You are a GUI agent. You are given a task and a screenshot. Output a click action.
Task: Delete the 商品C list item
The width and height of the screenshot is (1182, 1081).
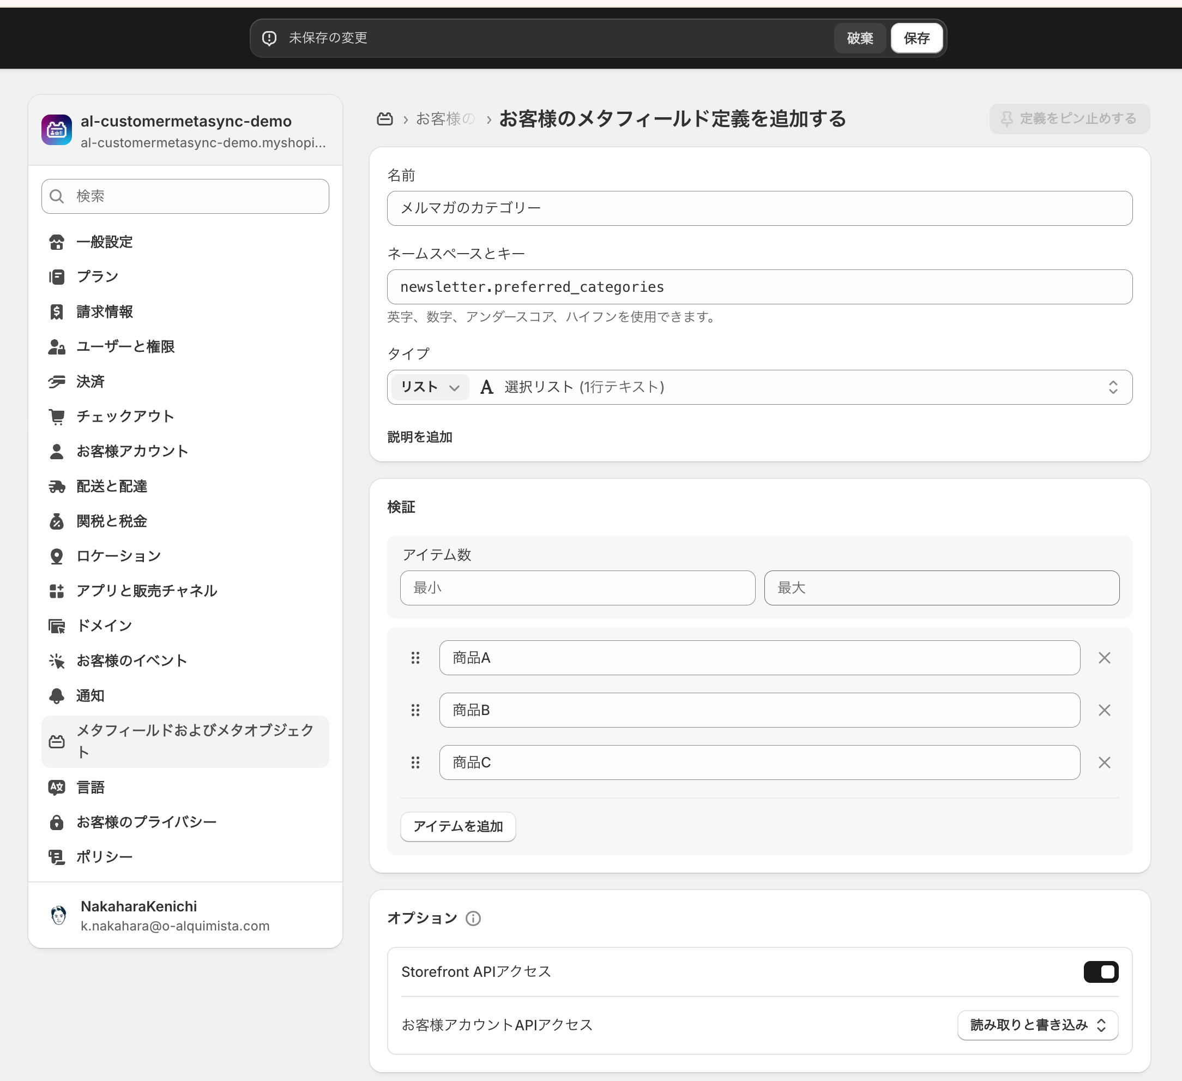(x=1104, y=762)
